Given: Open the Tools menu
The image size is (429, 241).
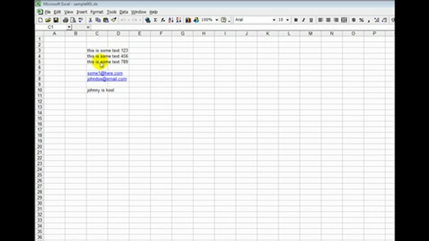Looking at the screenshot, I should [111, 12].
